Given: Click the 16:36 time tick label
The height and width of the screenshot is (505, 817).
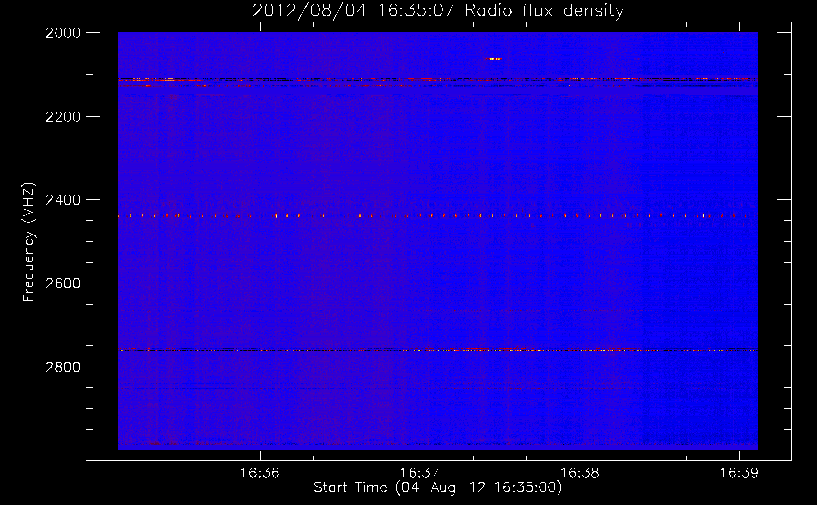Looking at the screenshot, I should pos(260,473).
